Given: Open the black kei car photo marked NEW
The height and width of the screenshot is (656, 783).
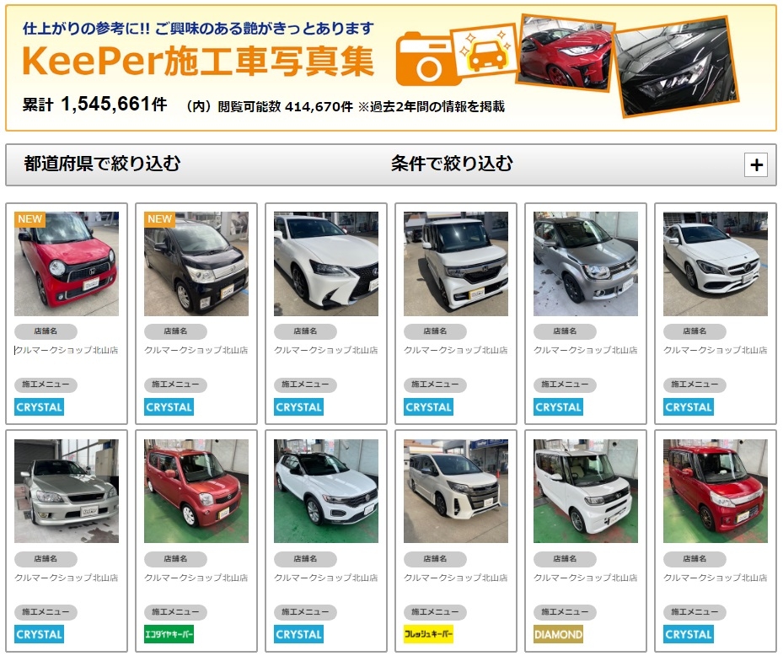Looking at the screenshot, I should pyautogui.click(x=196, y=264).
